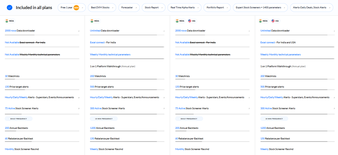Open Excel connect link for India and USA
Screen dimensions: 338x155
coord(267,43)
